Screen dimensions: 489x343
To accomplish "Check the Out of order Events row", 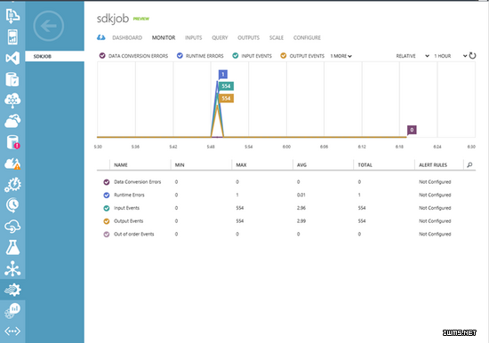I will tap(107, 235).
